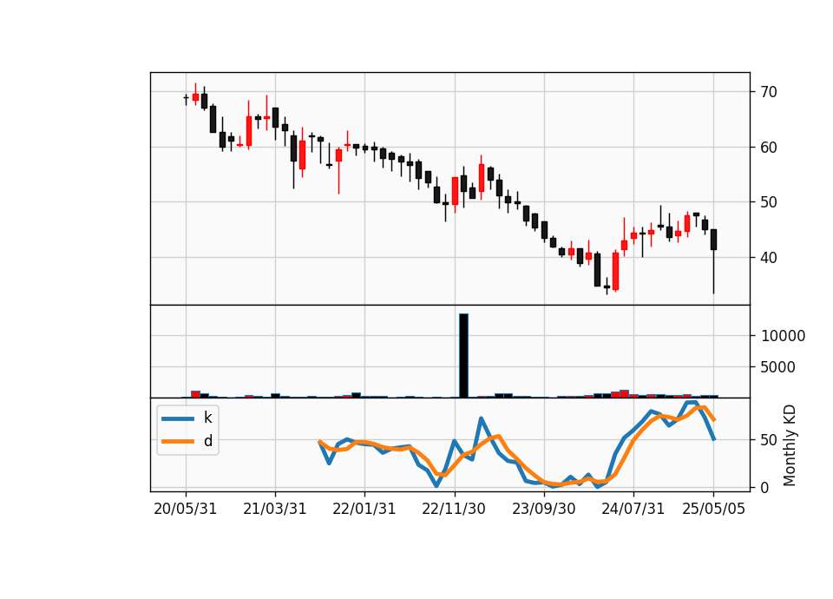This screenshot has width=833, height=599.
Task: Click the price axis label 50
Action: (769, 202)
